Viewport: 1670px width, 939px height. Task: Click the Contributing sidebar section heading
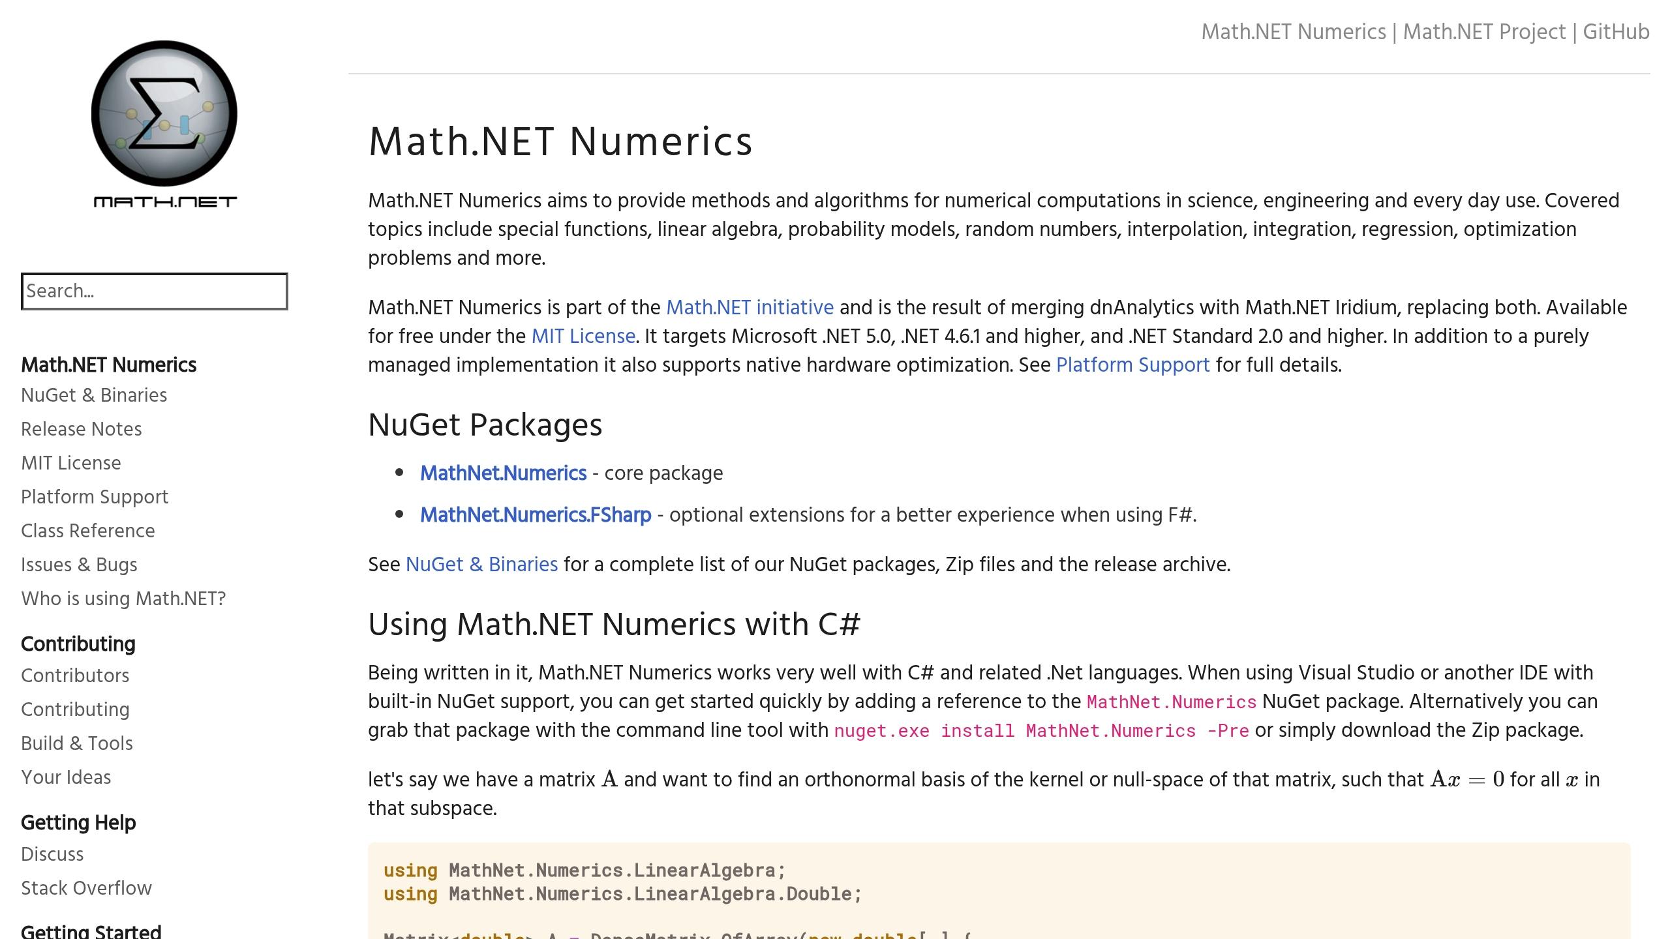pyautogui.click(x=78, y=644)
